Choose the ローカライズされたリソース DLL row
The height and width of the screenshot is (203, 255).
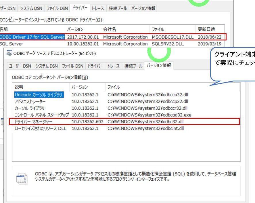pyautogui.click(x=40, y=128)
